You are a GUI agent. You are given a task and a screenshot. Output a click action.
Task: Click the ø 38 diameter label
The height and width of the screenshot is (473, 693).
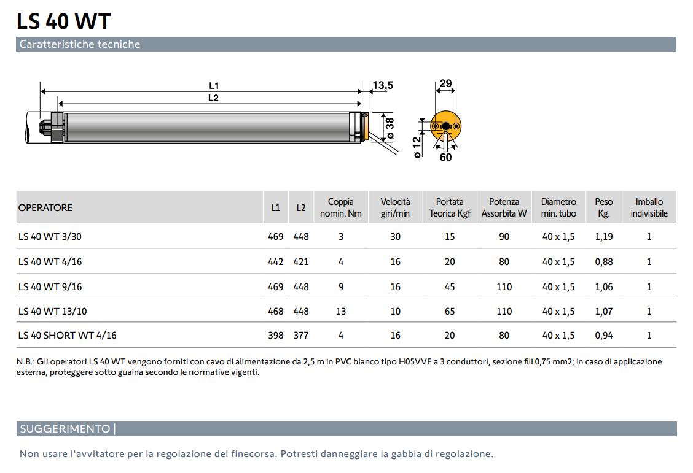click(390, 128)
